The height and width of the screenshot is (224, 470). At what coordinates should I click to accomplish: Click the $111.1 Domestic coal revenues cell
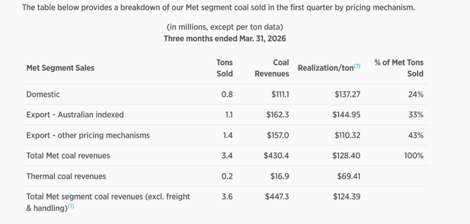pos(280,94)
